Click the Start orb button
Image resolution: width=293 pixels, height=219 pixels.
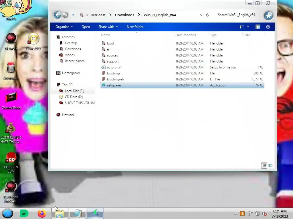[7, 213]
